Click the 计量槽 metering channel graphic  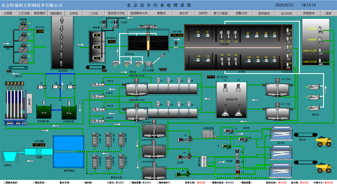(39, 151)
